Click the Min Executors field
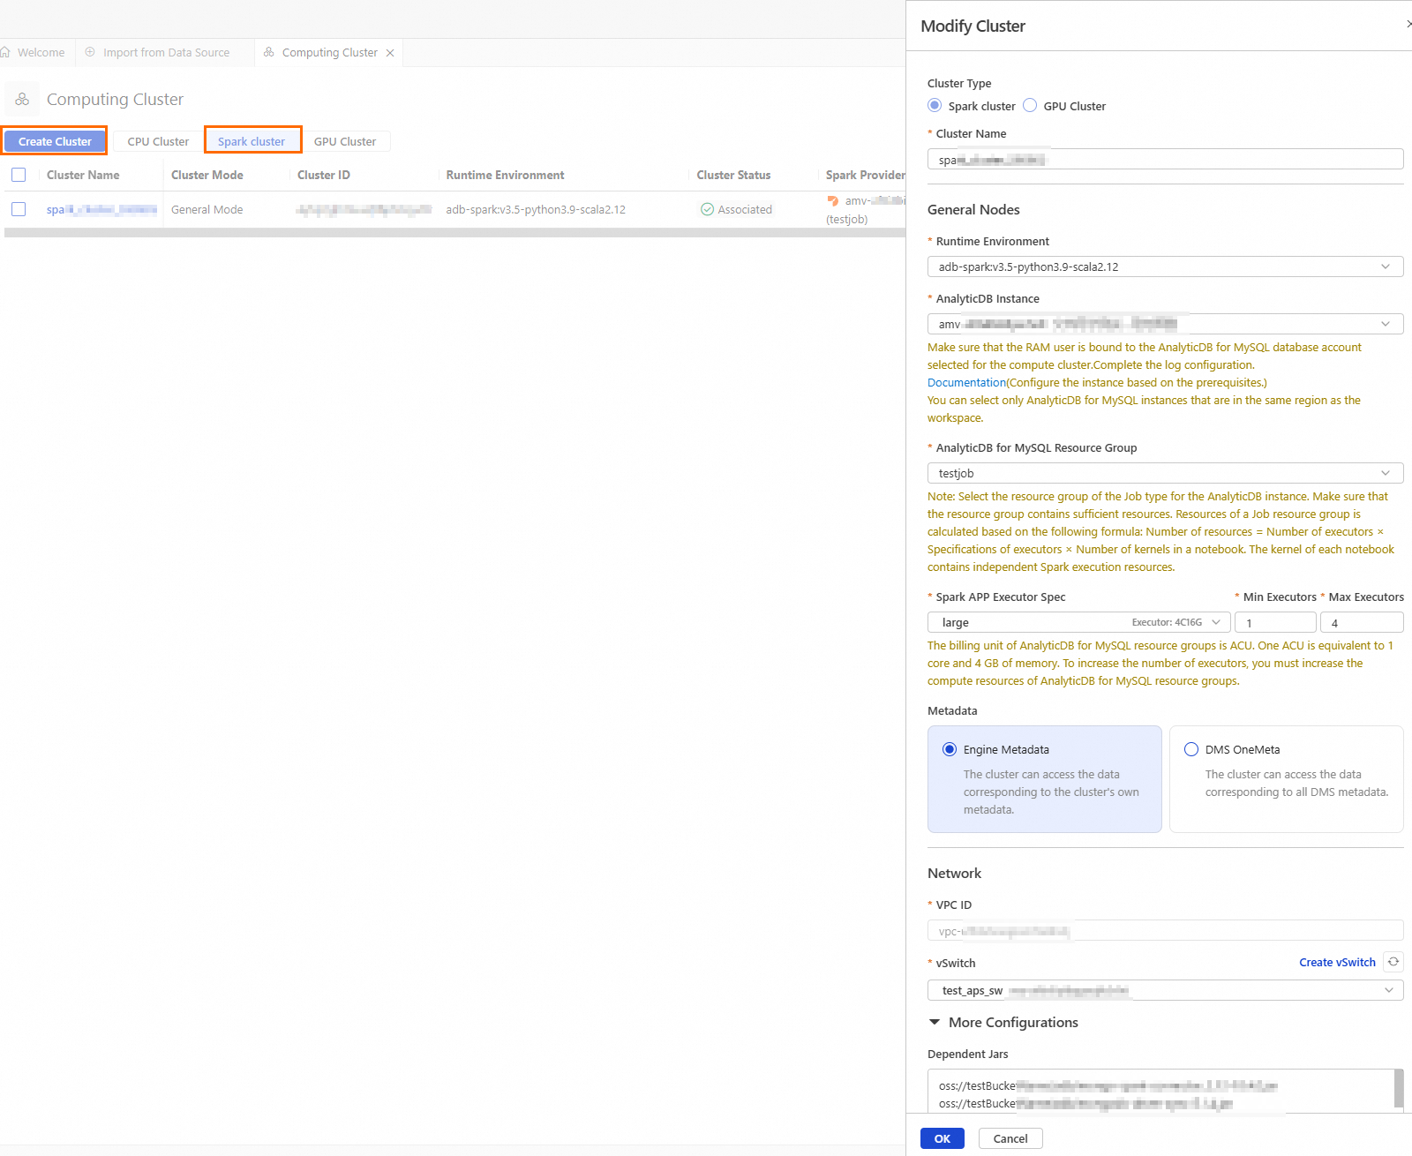 pos(1275,622)
